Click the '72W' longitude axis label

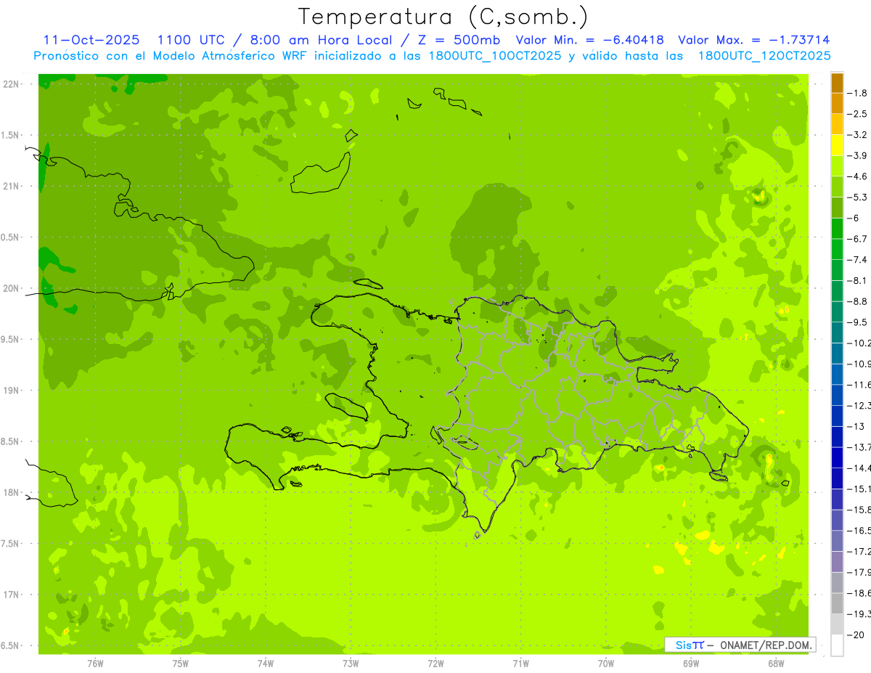[435, 663]
